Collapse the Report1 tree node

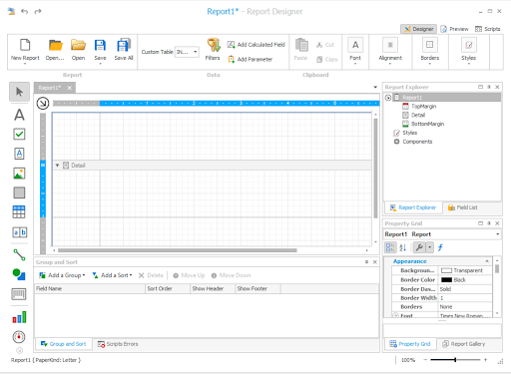pos(388,98)
